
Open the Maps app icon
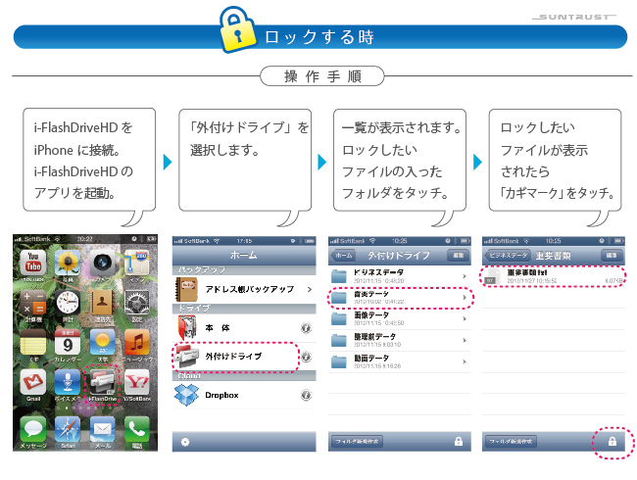pos(137,264)
